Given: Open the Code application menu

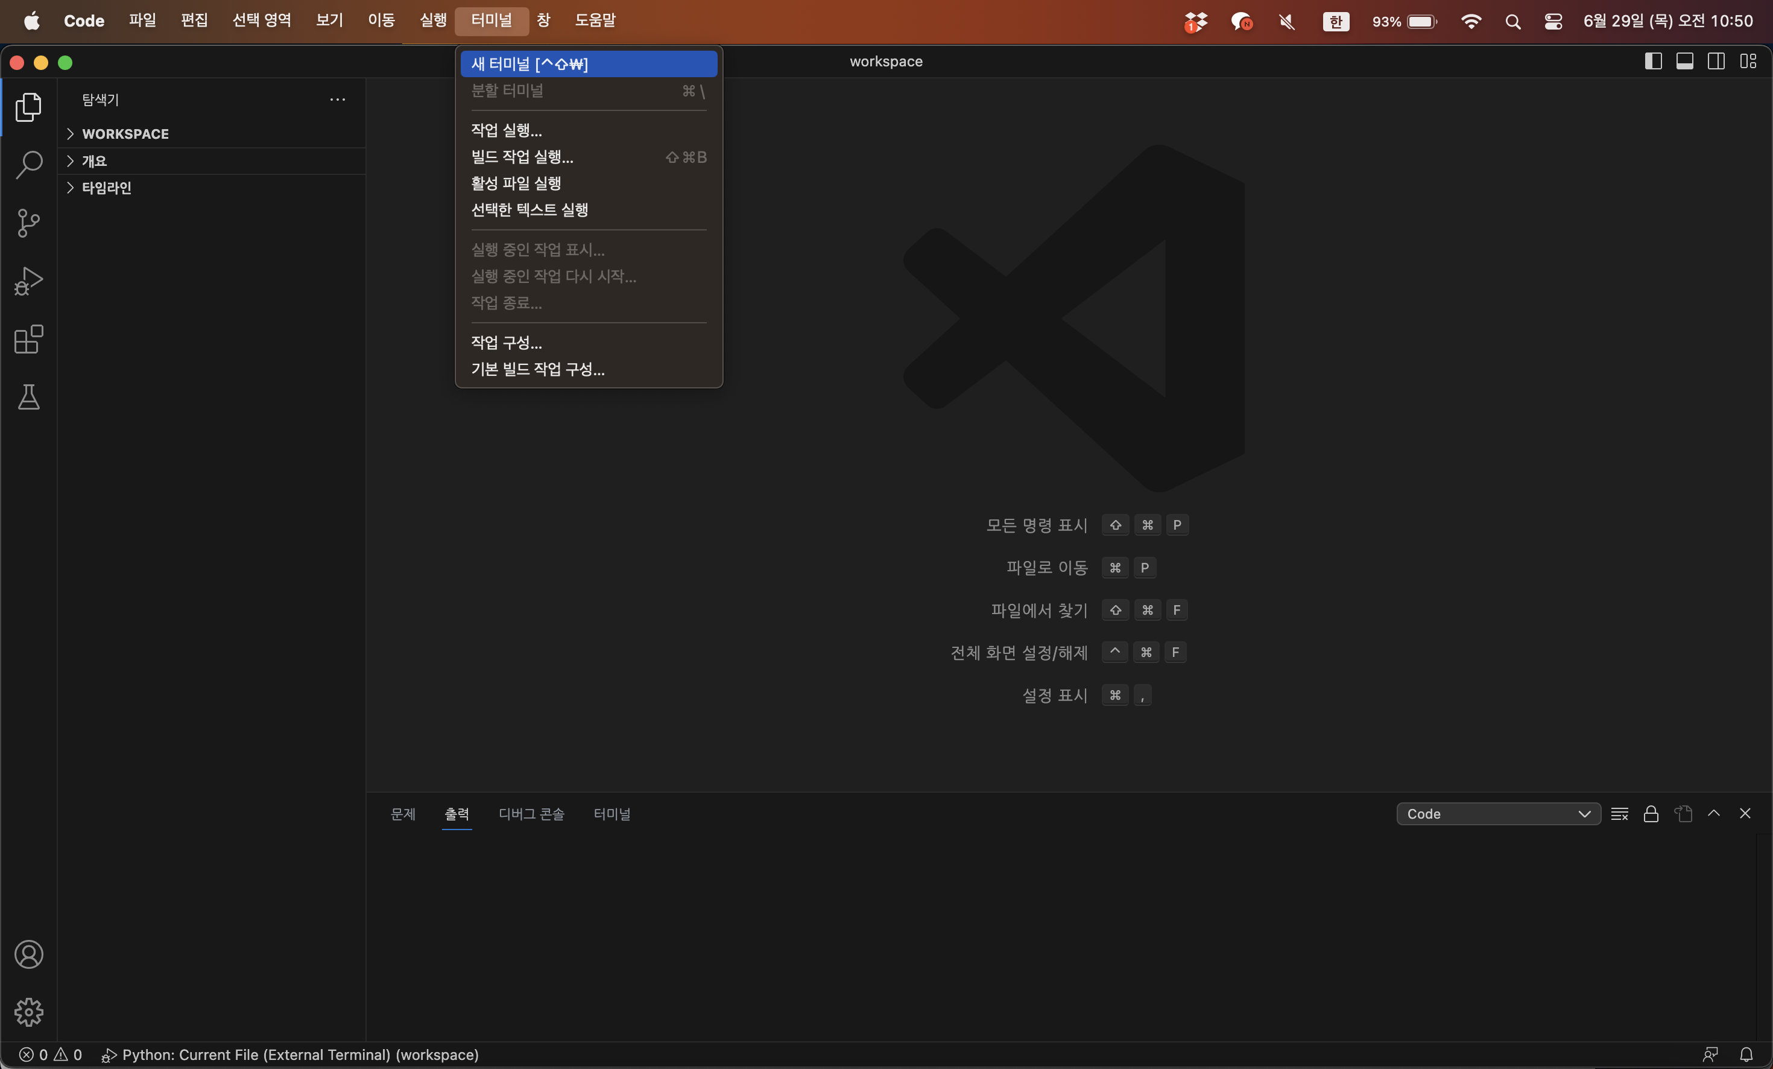Looking at the screenshot, I should pos(84,20).
